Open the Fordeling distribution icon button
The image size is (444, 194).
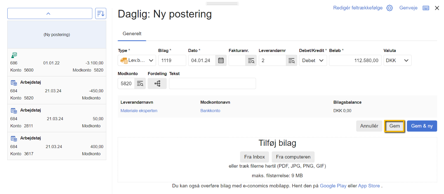tap(157, 84)
